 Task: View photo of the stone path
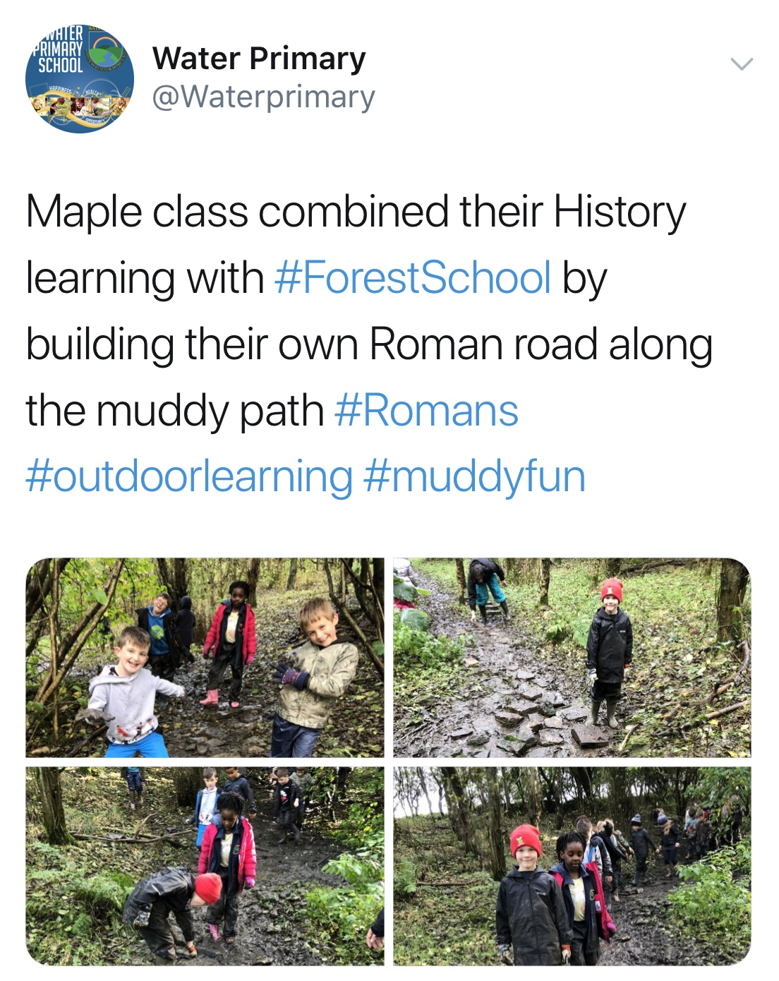[x=572, y=658]
